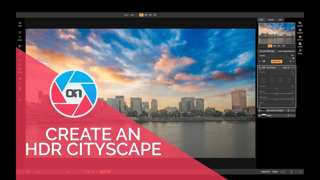Select the masking brush tool
320x180 pixels.
[x=20, y=46]
